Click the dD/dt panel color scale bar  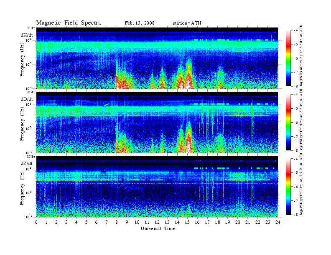(288, 122)
